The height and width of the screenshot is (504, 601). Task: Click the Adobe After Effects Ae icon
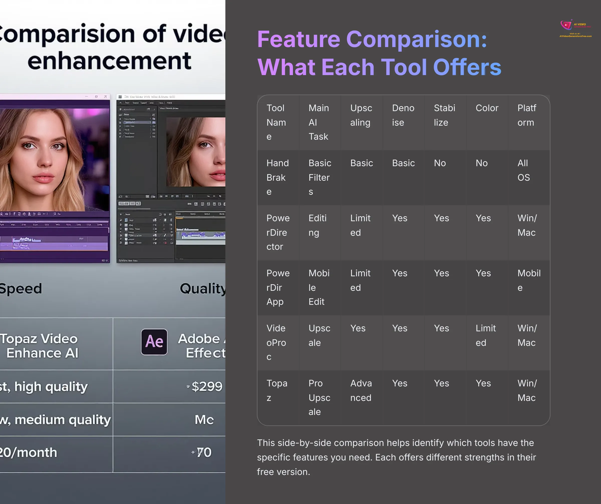(154, 342)
